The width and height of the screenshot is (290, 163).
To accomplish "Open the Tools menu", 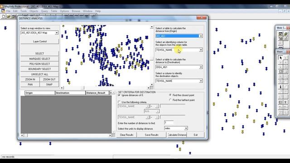I will pyautogui.click(x=24, y=11).
